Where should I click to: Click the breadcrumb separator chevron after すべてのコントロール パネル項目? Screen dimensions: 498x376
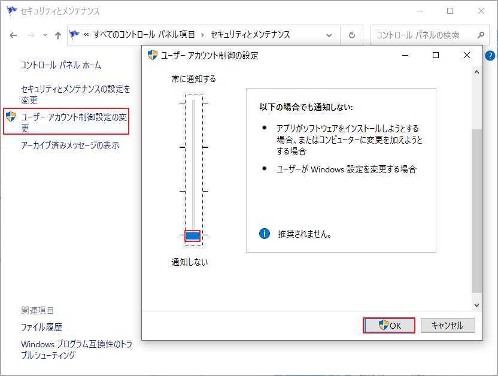pyautogui.click(x=202, y=35)
